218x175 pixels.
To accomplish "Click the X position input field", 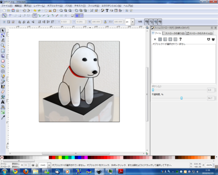I will click(x=65, y=22).
